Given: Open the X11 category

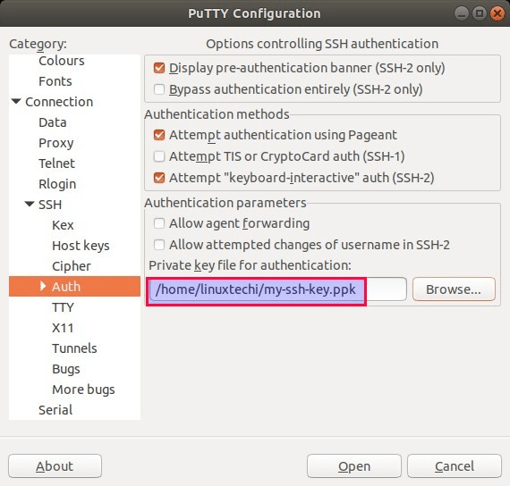Looking at the screenshot, I should pyautogui.click(x=63, y=328).
